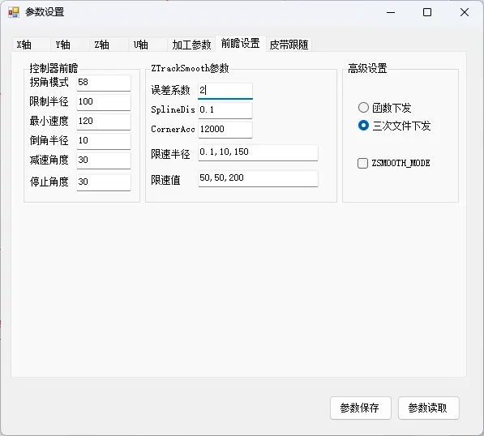
Task: Click the app icon in title bar
Action: coord(14,12)
